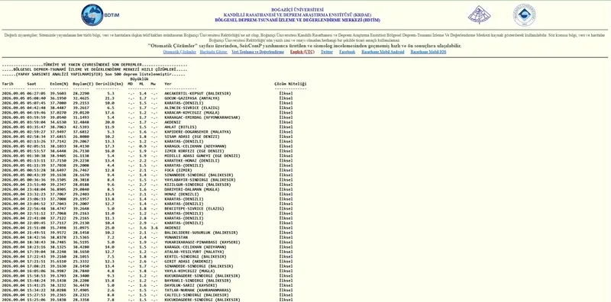
Task: Open Rasathane Mobil IOS link
Action: [428, 52]
